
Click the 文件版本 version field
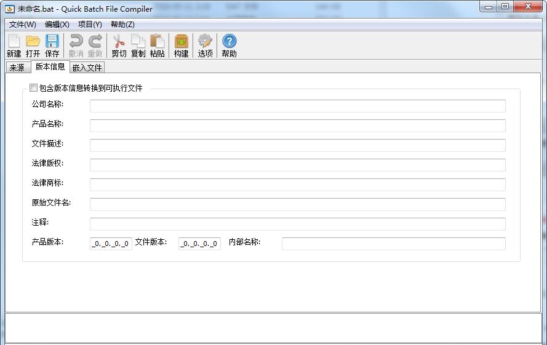point(199,244)
